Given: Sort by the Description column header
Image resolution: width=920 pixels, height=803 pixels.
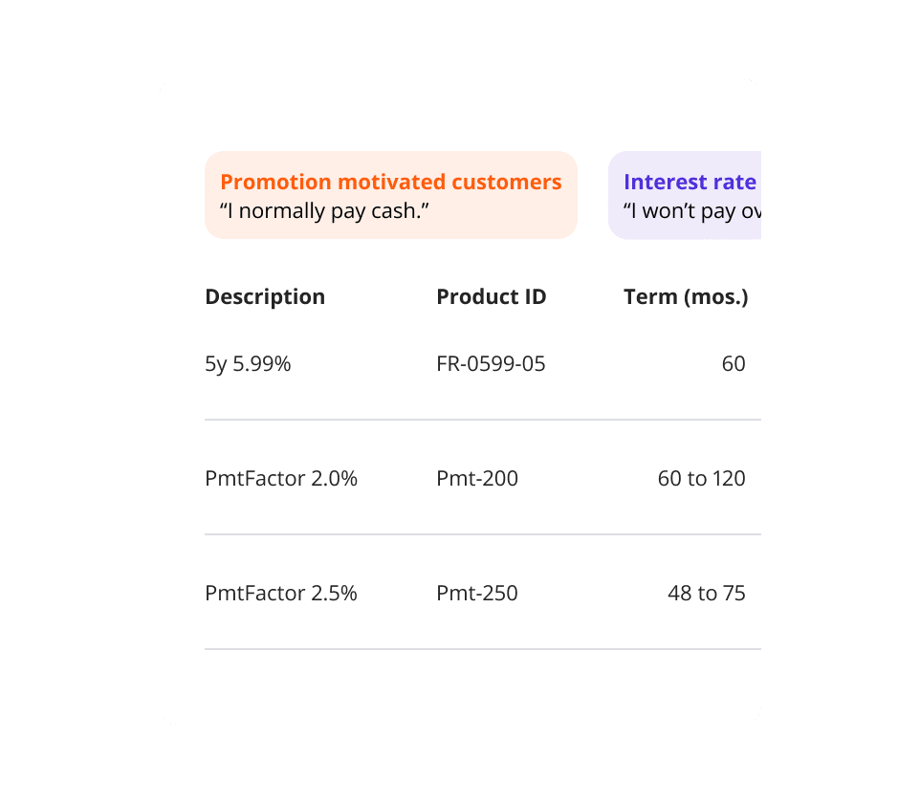Looking at the screenshot, I should pos(265,296).
